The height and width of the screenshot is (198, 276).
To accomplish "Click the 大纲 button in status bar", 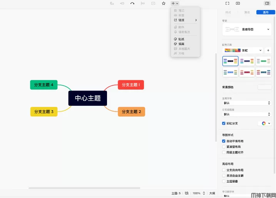I will 212,193.
